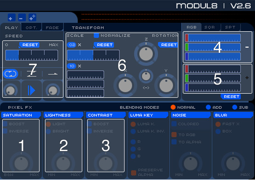
Task: Check BOOST under Saturation
Action: point(5,124)
